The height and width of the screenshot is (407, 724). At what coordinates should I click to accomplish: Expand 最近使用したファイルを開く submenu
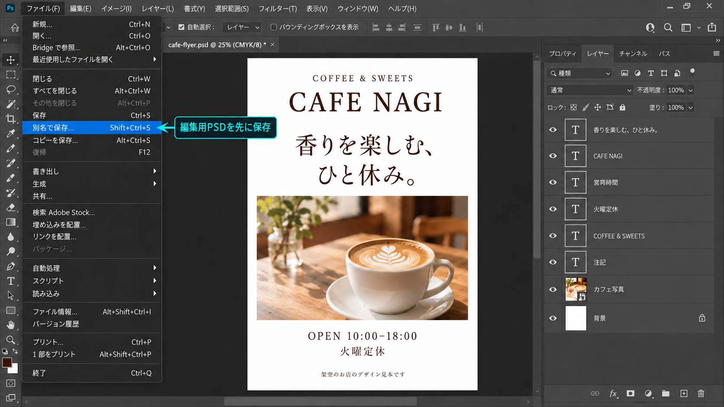[x=92, y=59]
